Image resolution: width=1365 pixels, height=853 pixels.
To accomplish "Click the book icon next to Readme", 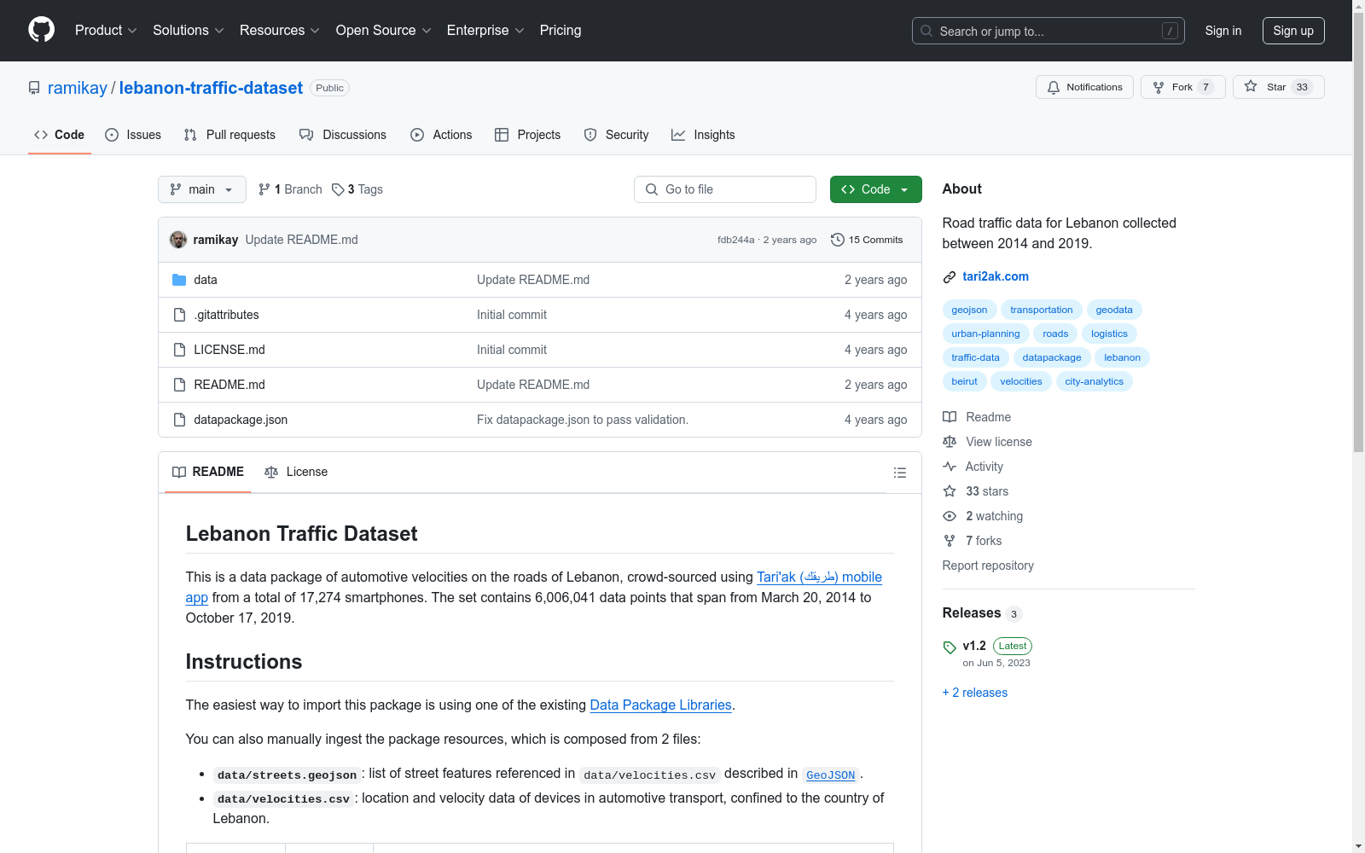I will tap(950, 417).
